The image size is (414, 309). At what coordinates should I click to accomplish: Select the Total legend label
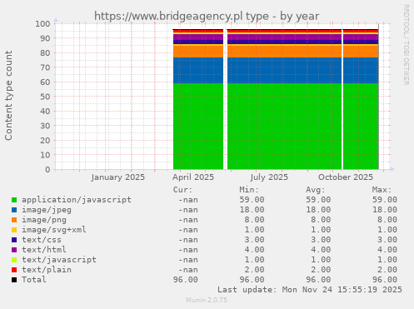point(34,280)
